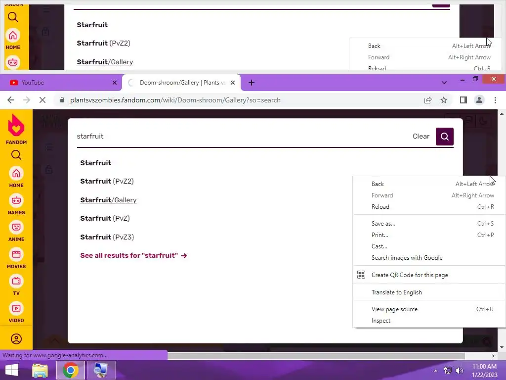Show hidden system tray icons
The height and width of the screenshot is (380, 506).
436,371
